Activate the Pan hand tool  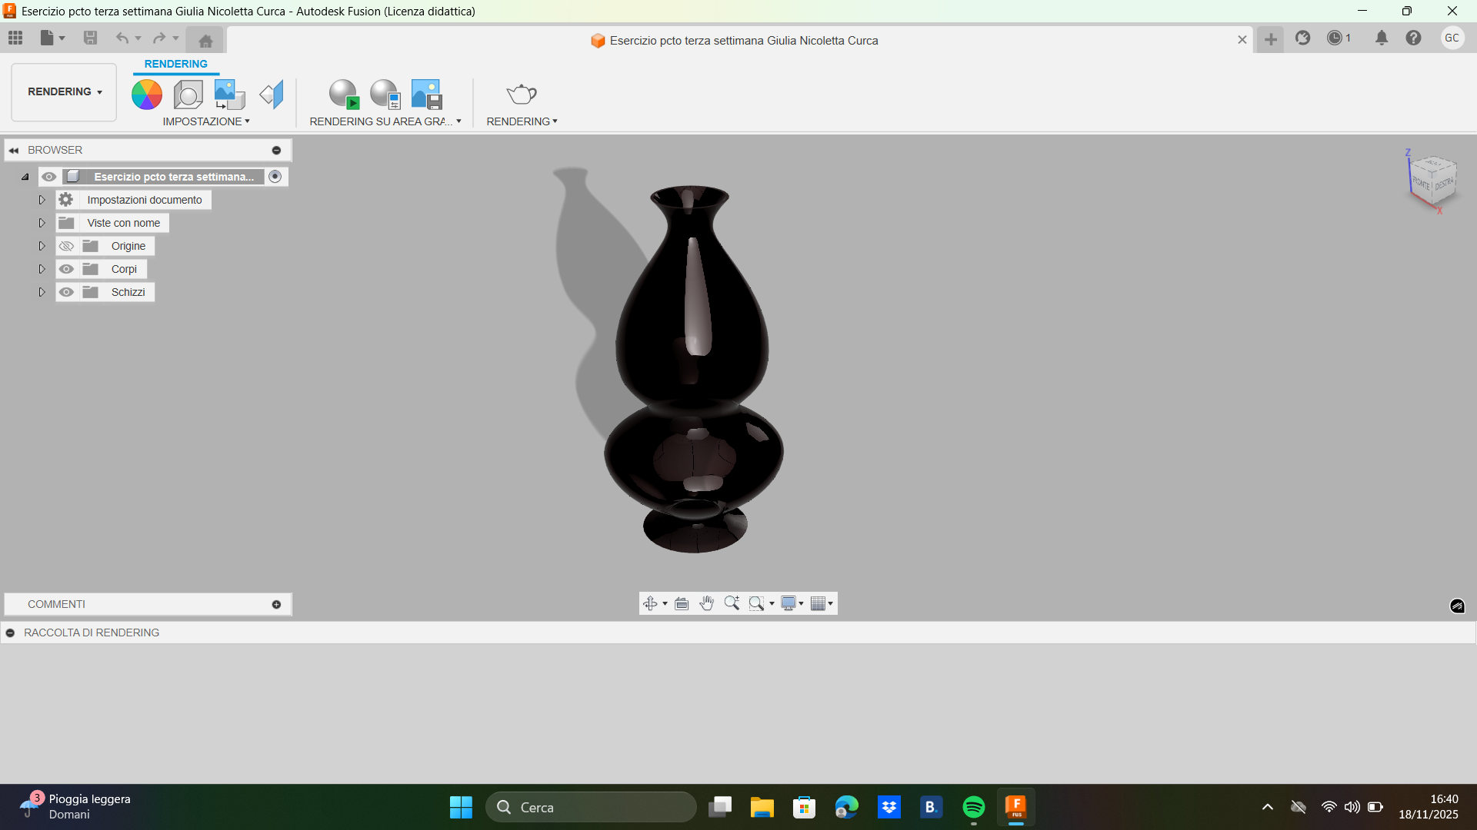coord(707,603)
